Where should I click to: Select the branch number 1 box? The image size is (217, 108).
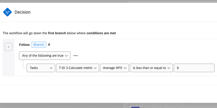click(x=8, y=47)
